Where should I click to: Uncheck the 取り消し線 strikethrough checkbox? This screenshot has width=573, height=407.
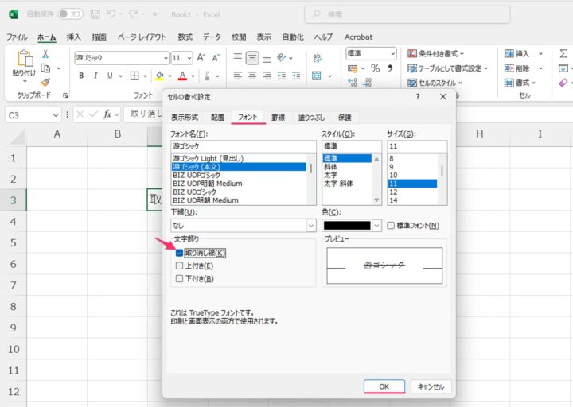tap(180, 253)
